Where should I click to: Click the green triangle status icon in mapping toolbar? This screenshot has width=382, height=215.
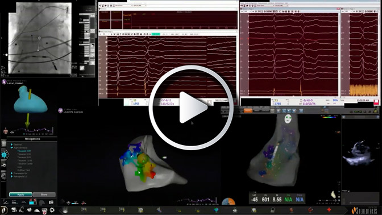[x=376, y=111]
